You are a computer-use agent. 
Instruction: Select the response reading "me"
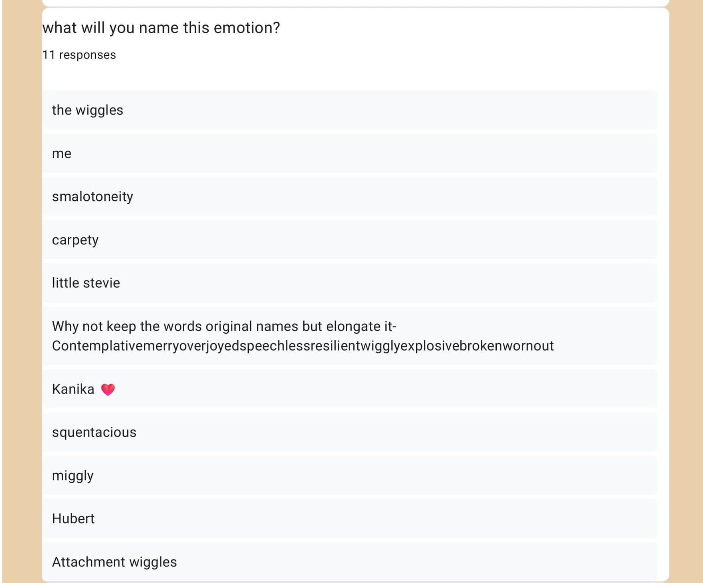click(x=62, y=153)
